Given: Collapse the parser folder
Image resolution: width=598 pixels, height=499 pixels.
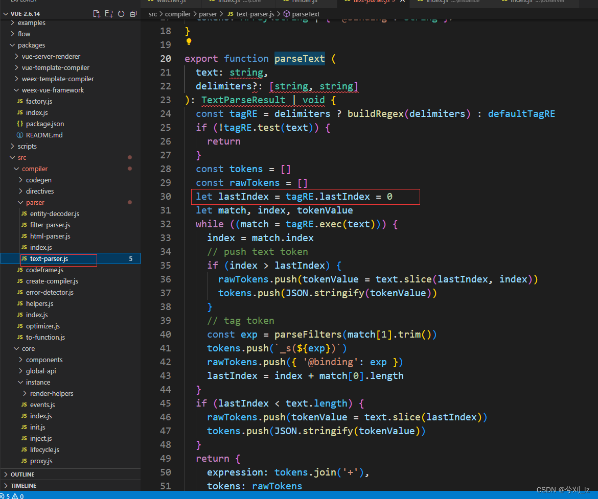Looking at the screenshot, I should [x=20, y=202].
